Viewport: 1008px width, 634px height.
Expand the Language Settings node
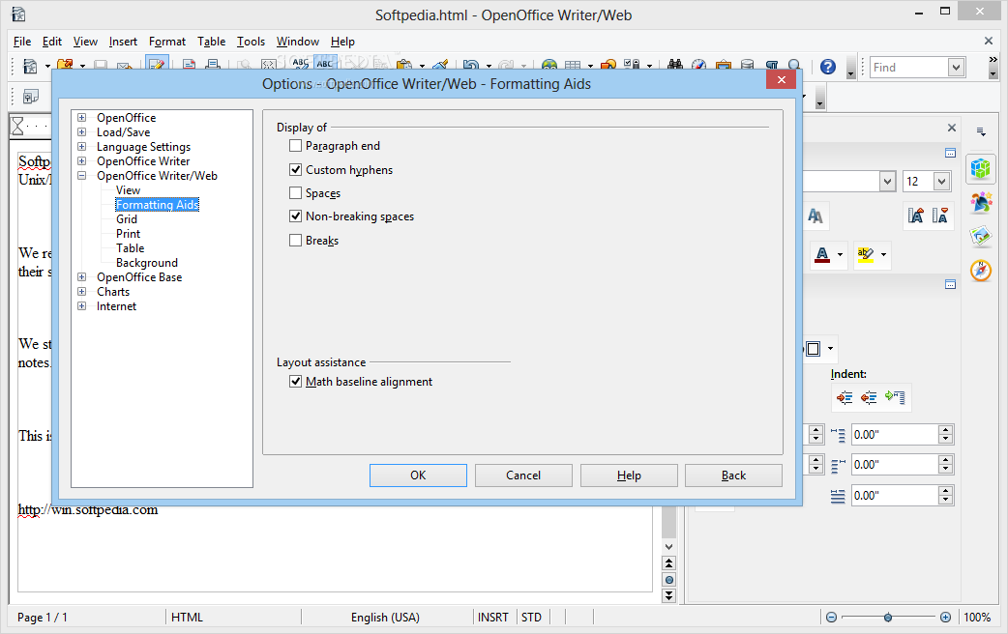click(81, 147)
